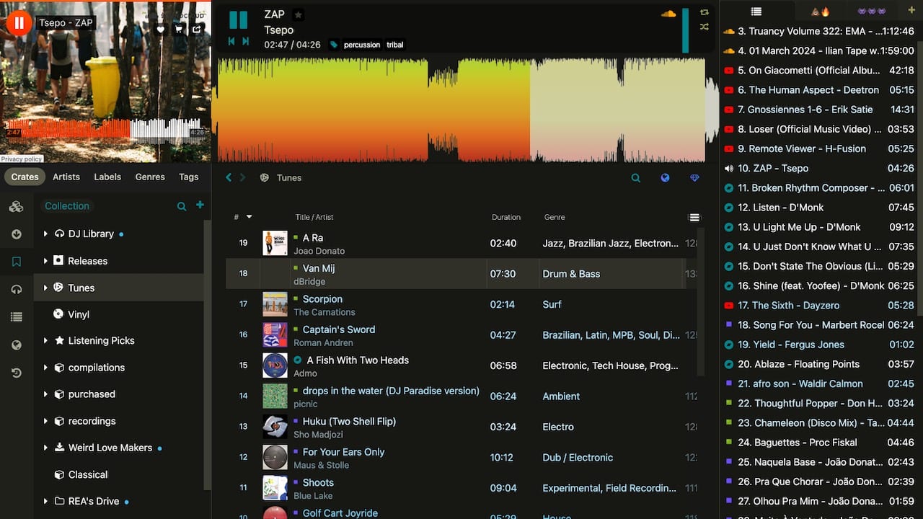
Task: Expand the Tunes crate arrow
Action: pos(45,287)
